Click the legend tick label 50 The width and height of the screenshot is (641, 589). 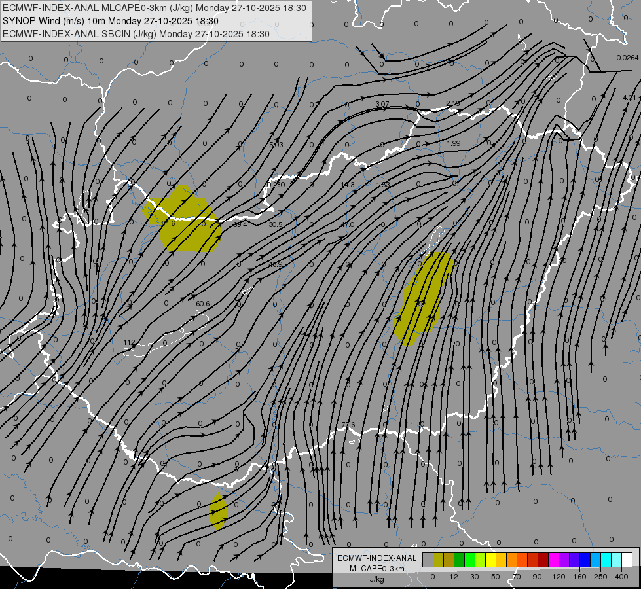pos(496,577)
